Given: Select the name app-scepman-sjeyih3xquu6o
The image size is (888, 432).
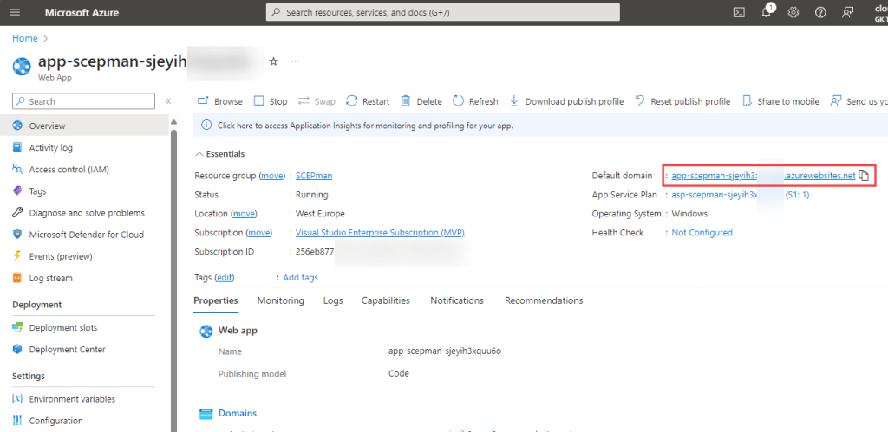Looking at the screenshot, I should [445, 351].
